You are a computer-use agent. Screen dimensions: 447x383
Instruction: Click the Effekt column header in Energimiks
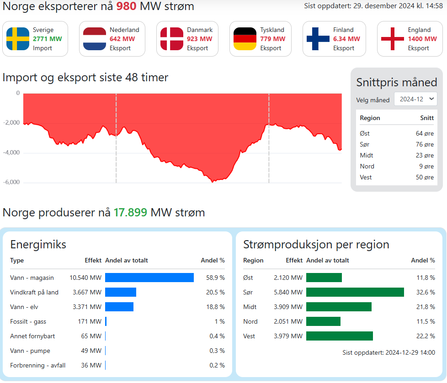93,260
